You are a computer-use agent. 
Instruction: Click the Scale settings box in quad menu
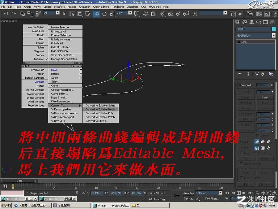[81, 78]
